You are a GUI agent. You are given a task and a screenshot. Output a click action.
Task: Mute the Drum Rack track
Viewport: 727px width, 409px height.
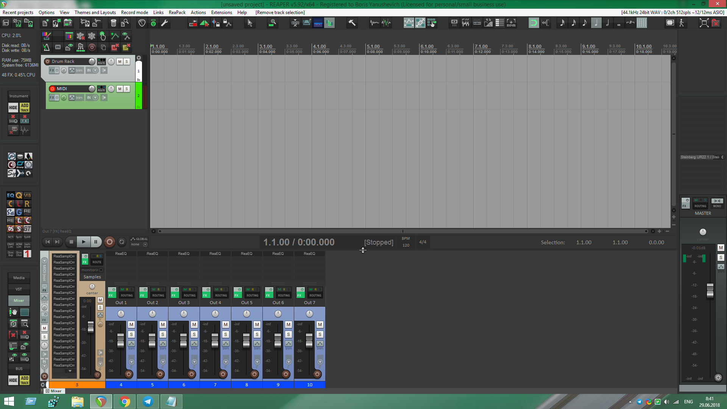(120, 61)
